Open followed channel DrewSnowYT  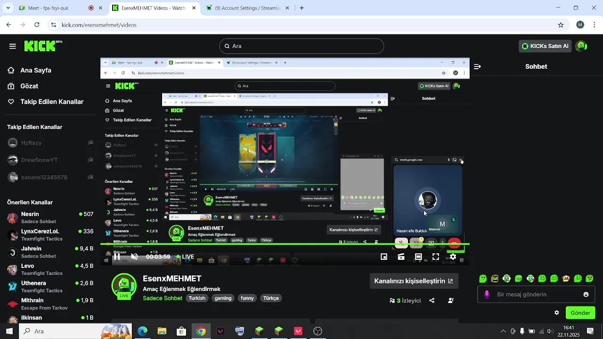49,160
